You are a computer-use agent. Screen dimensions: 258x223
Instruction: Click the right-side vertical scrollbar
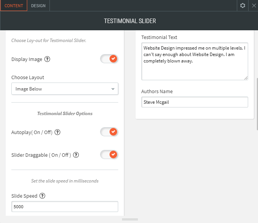click(257, 104)
